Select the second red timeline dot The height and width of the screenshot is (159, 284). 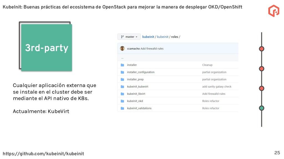[262, 69]
